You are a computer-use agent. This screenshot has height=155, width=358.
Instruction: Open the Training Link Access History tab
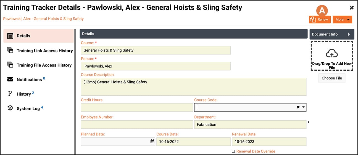[44, 51]
